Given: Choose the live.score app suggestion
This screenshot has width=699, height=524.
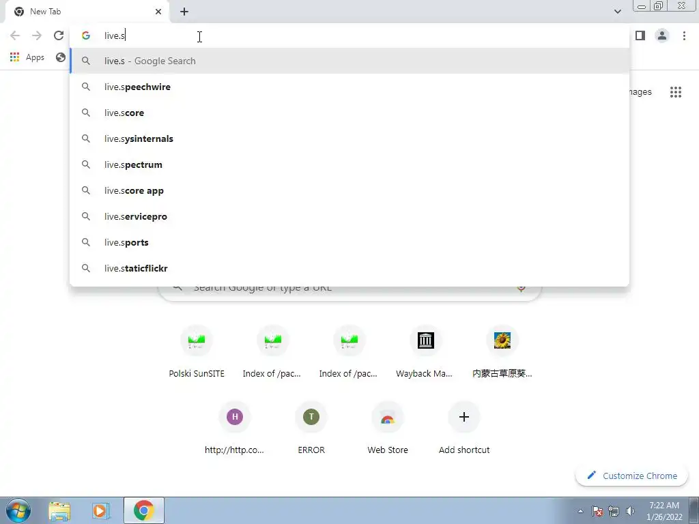Looking at the screenshot, I should pos(349,191).
